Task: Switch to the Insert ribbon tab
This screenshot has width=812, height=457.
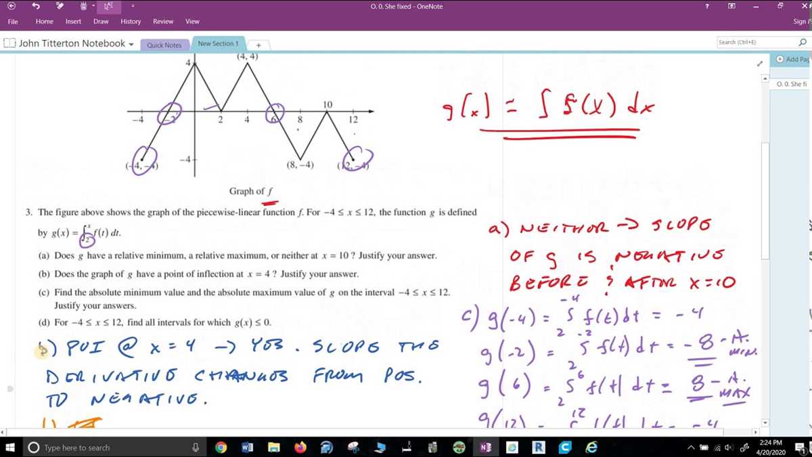Action: 74,22
